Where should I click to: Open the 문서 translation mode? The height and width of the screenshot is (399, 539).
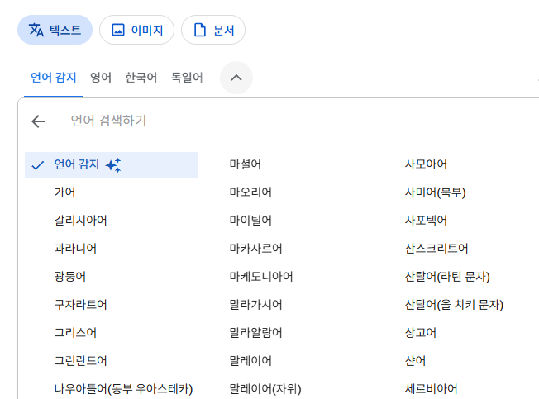(x=213, y=30)
